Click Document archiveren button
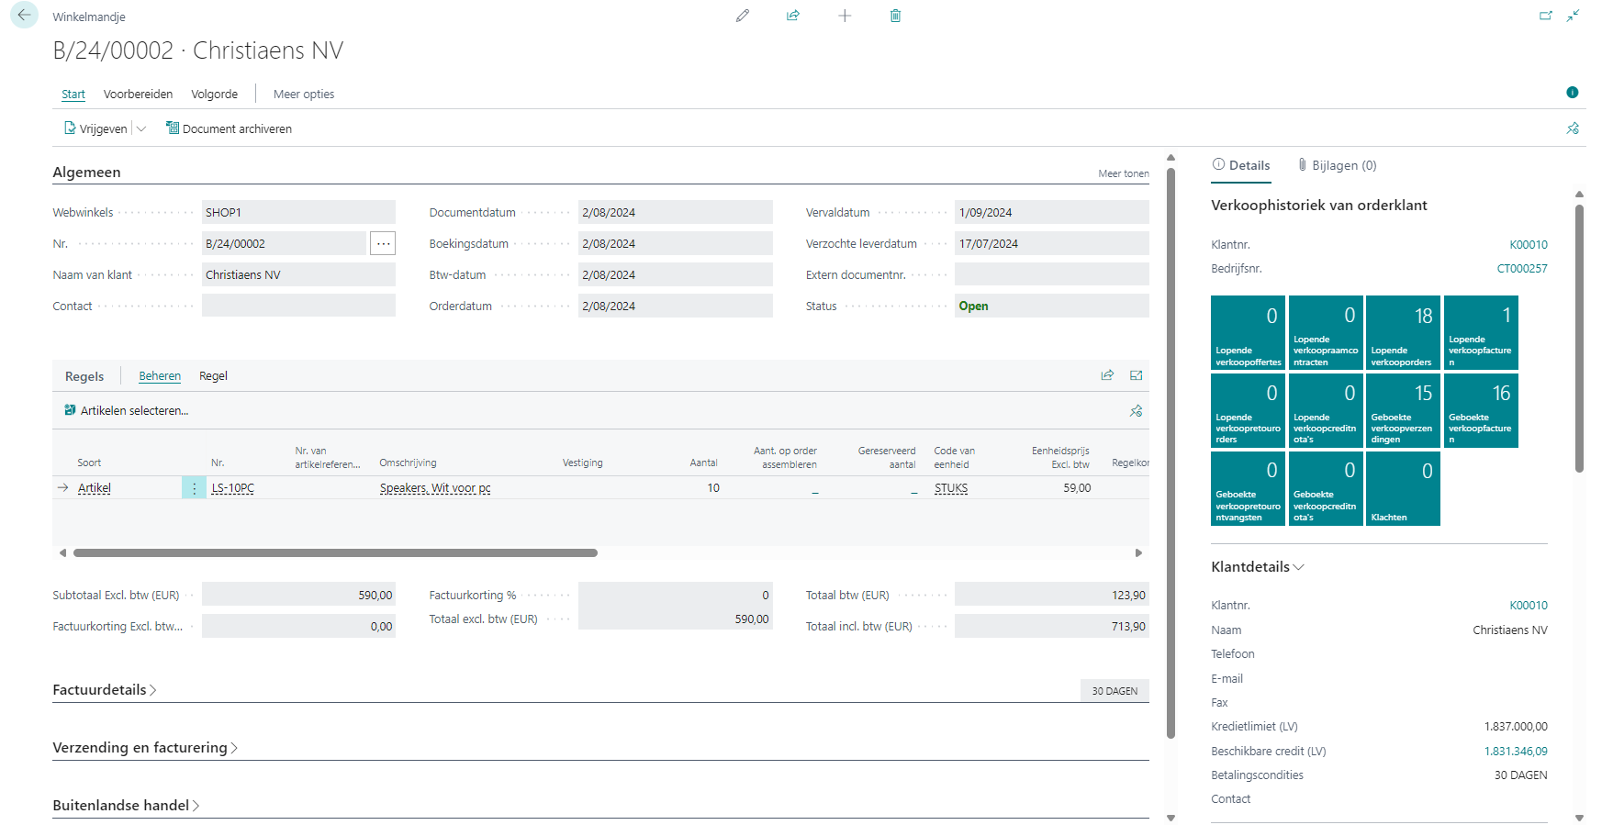 point(229,129)
